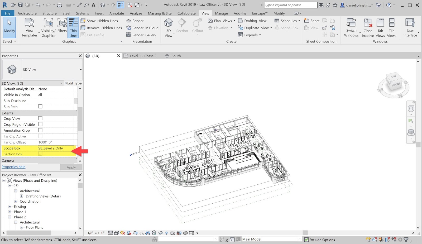Select the Callout tool

tap(197, 25)
